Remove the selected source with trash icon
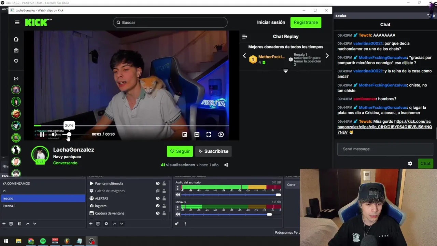 tap(98, 224)
